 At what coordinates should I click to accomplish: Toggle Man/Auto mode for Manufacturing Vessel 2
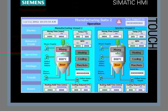(82, 65)
